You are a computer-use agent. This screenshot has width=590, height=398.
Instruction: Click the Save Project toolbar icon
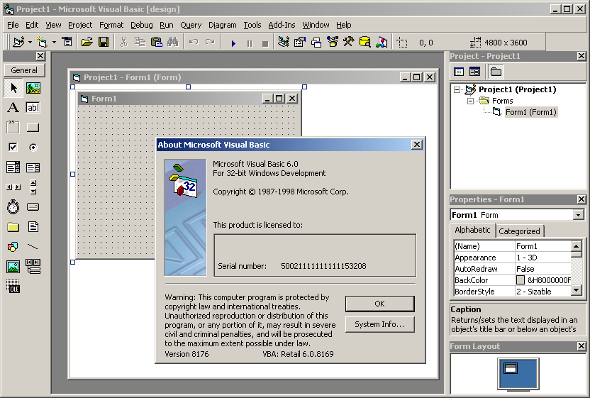pos(104,42)
